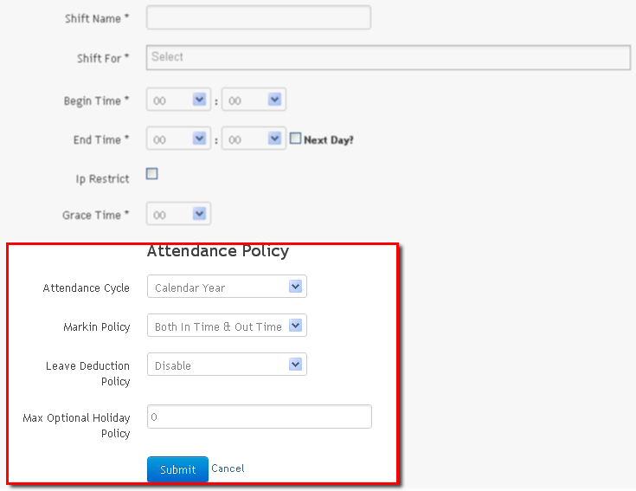Click the Leave Deduction Policy label

click(x=87, y=374)
